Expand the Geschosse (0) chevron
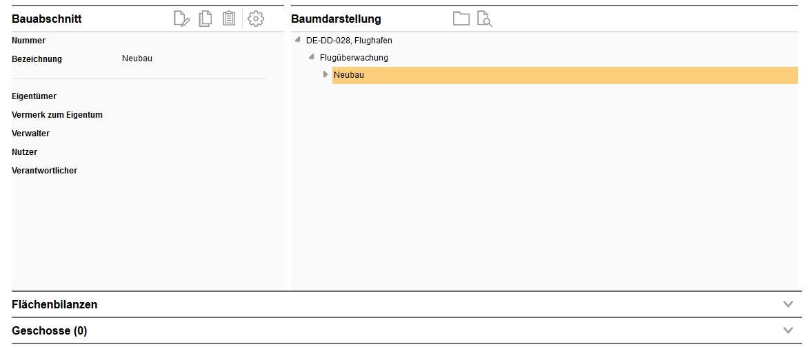Viewport: 811px width, 349px height. pyautogui.click(x=789, y=330)
